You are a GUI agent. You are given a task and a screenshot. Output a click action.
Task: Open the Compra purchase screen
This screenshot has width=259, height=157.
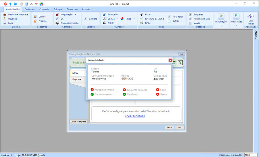tap(91, 18)
